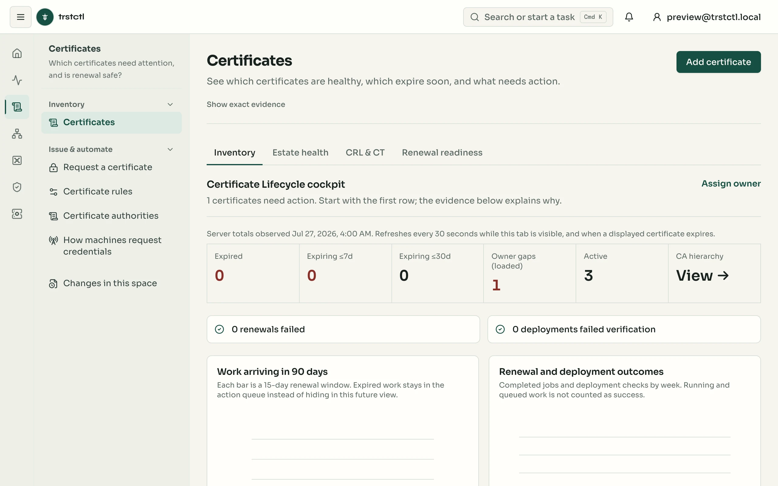Click the Work arriving in 90 days heading
The height and width of the screenshot is (486, 778).
pyautogui.click(x=272, y=371)
